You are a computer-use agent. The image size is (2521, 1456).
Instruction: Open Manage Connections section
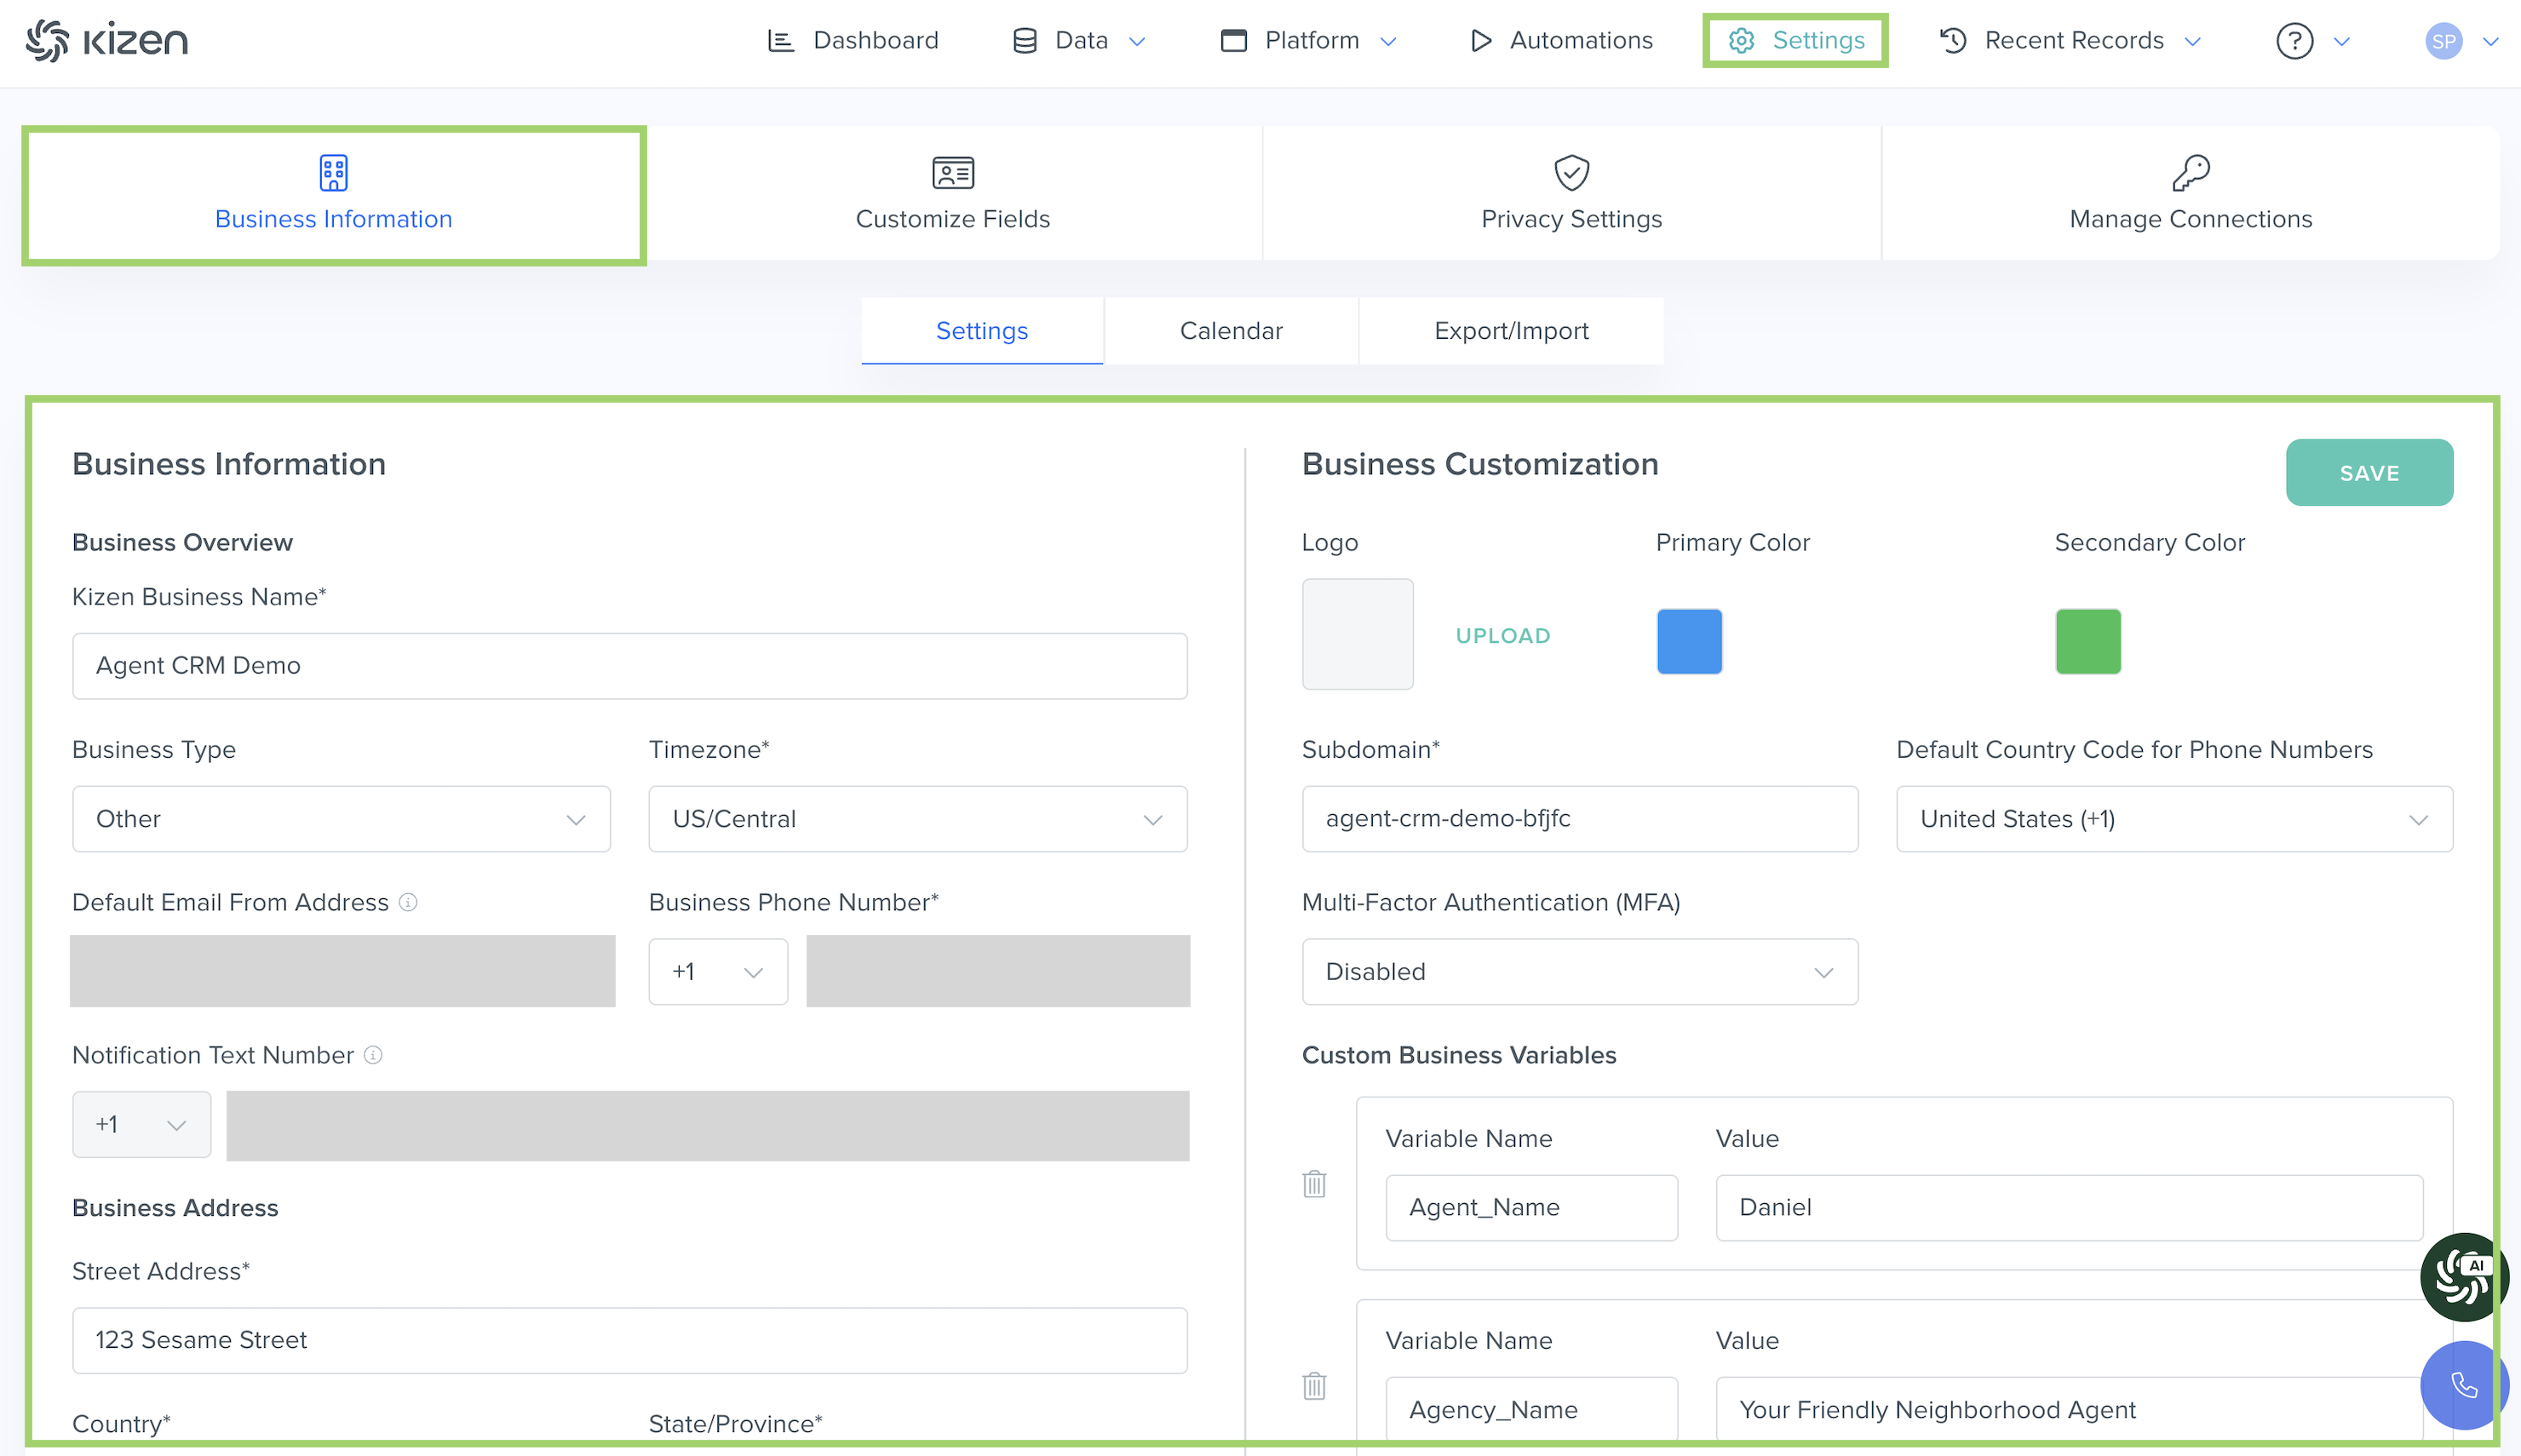[x=2190, y=194]
